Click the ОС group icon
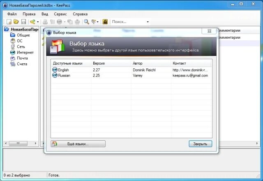 point(13,41)
